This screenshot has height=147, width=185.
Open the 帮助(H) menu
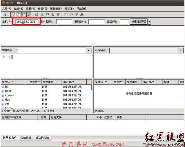[x=81, y=9]
